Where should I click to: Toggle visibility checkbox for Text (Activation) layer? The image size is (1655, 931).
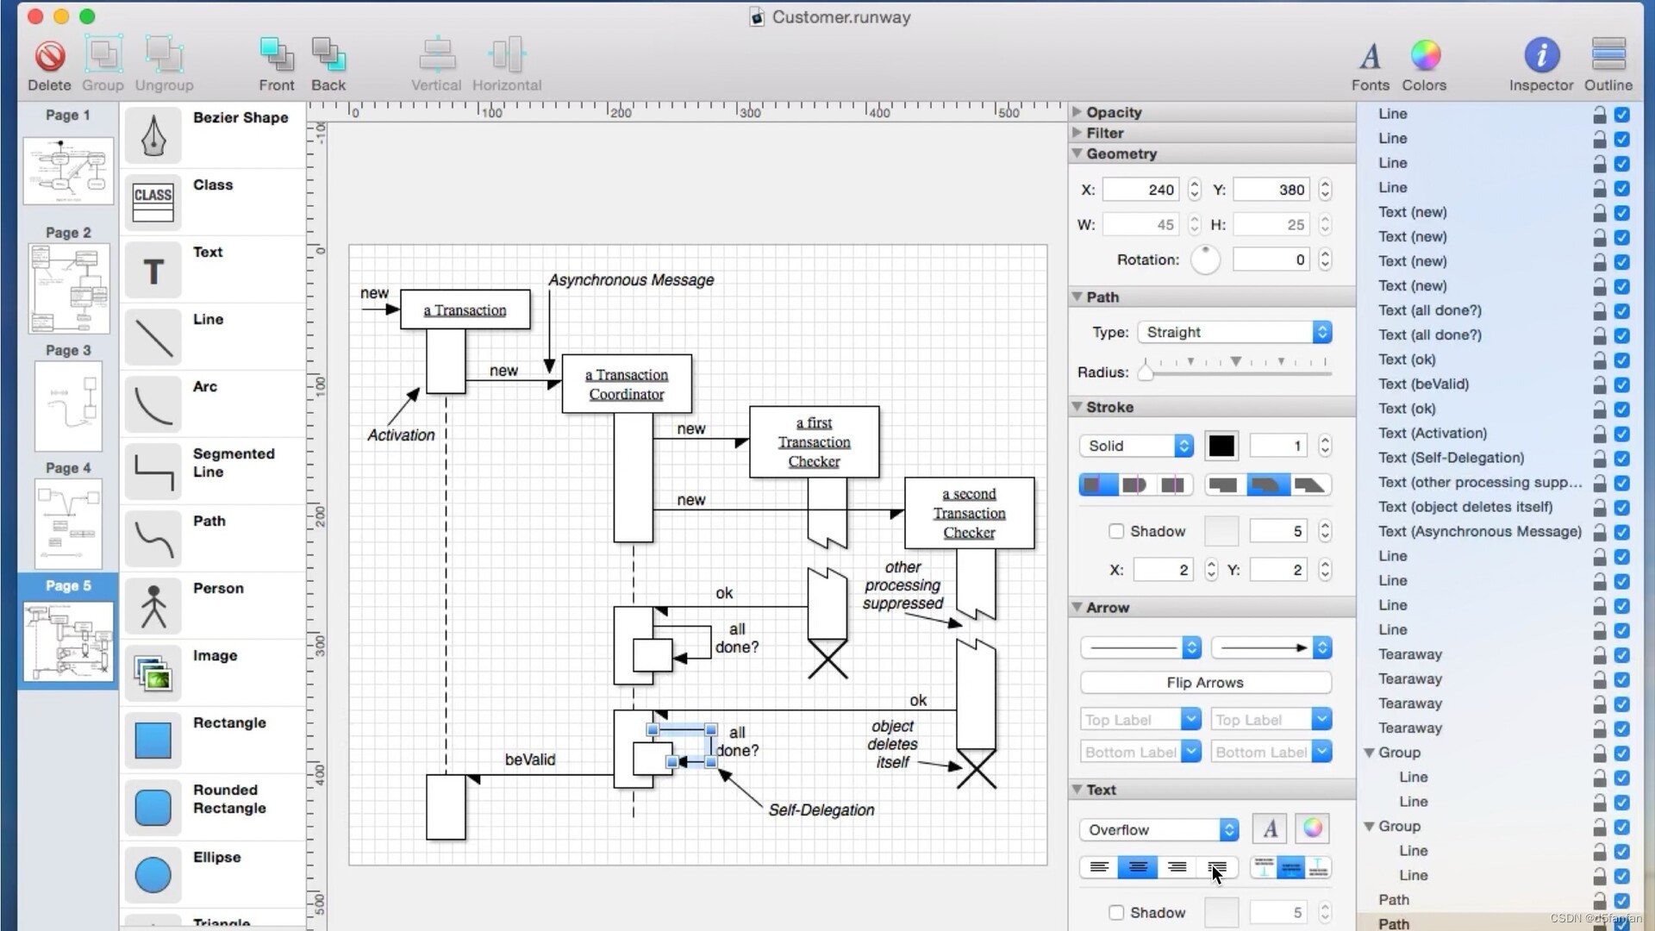(x=1621, y=434)
